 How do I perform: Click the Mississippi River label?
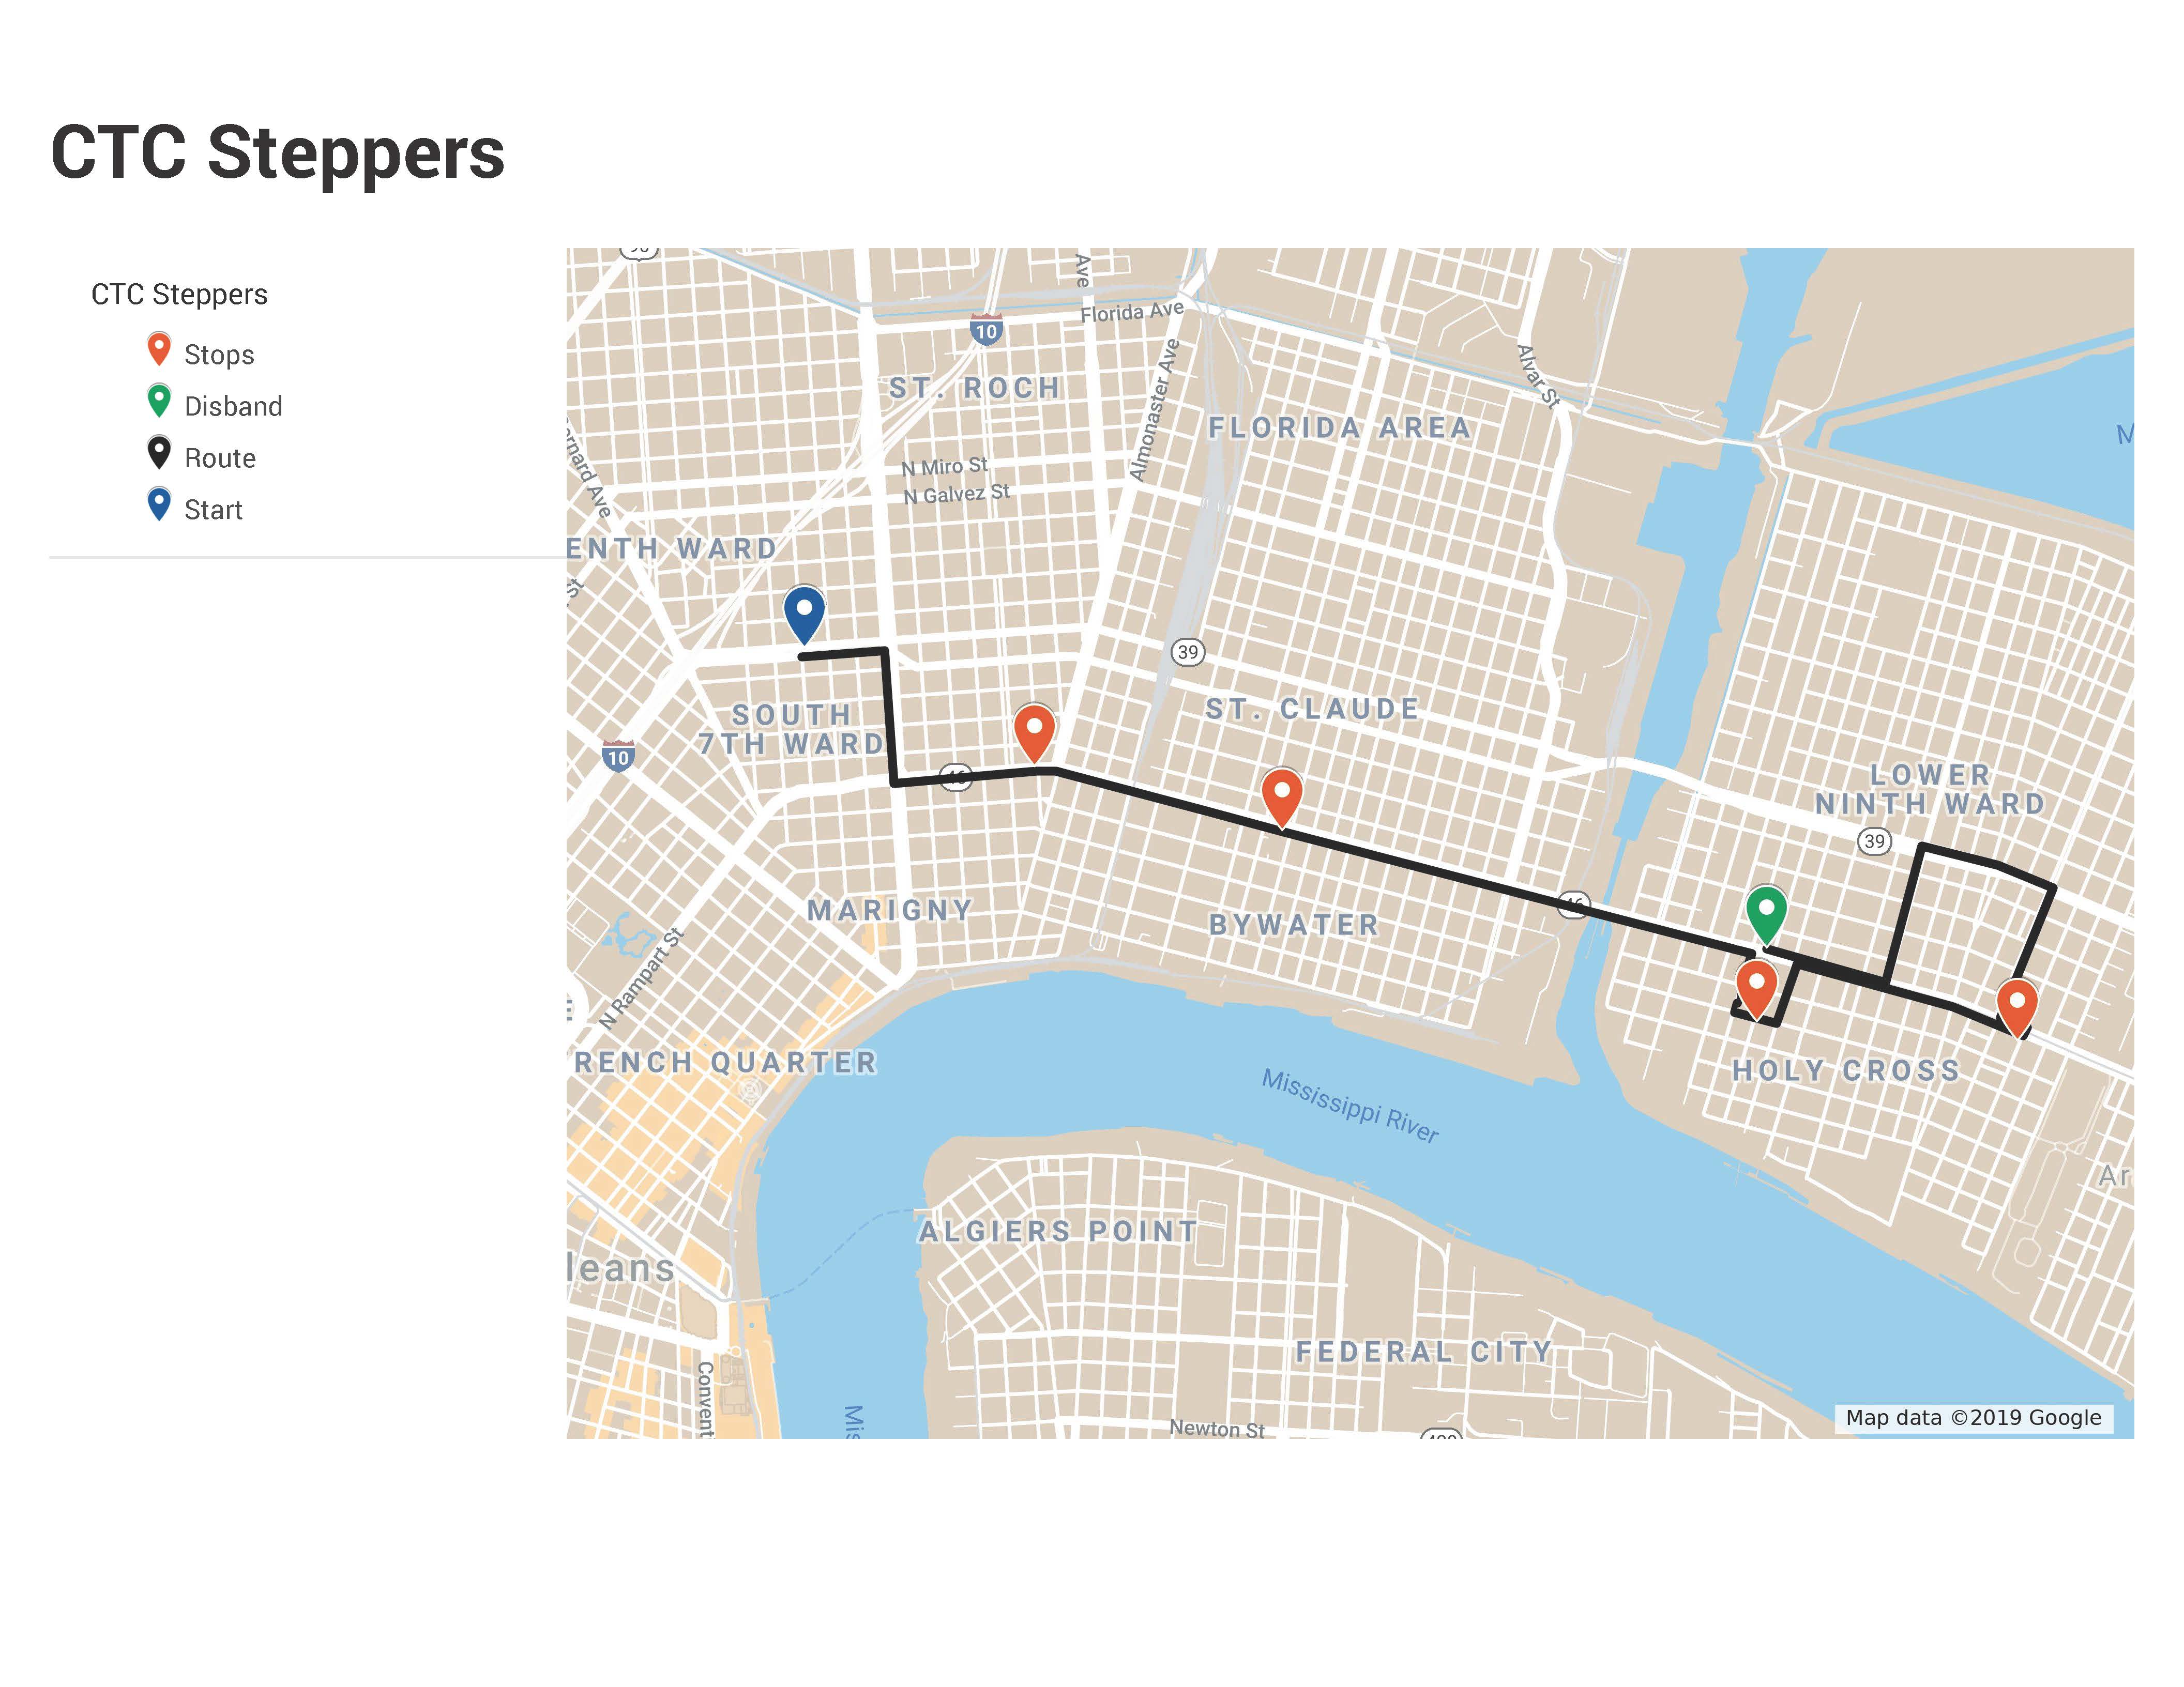click(1349, 1107)
